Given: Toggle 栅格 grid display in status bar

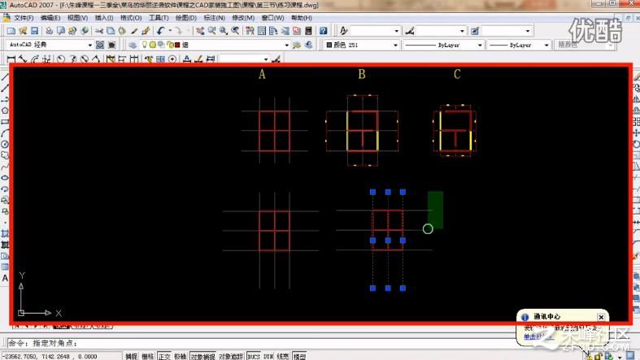Looking at the screenshot, I should tap(148, 356).
